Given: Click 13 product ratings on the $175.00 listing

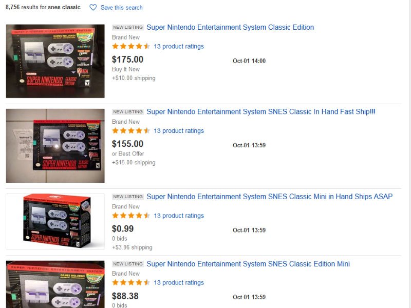Looking at the screenshot, I should tap(178, 46).
